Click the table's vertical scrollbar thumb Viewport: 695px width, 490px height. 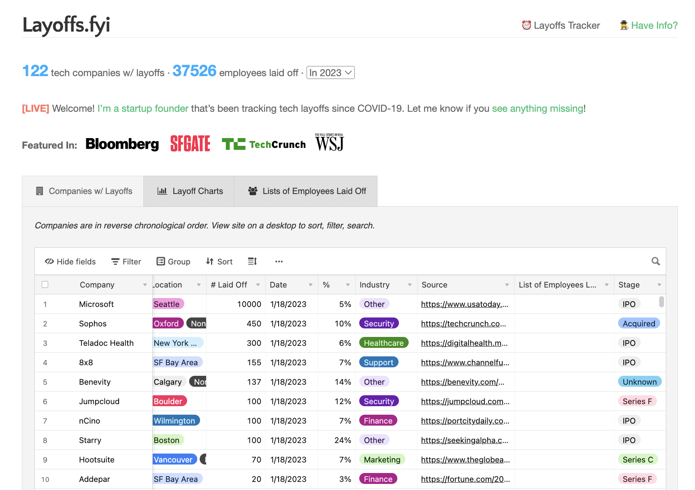[x=661, y=302]
